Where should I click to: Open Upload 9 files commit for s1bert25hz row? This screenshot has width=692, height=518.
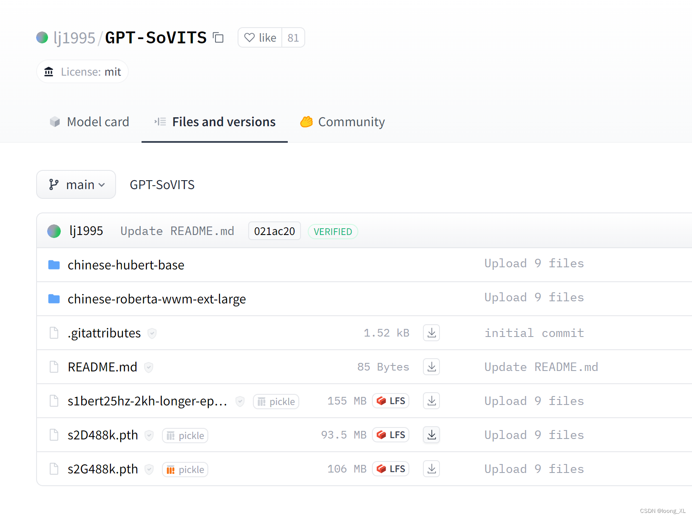point(534,401)
